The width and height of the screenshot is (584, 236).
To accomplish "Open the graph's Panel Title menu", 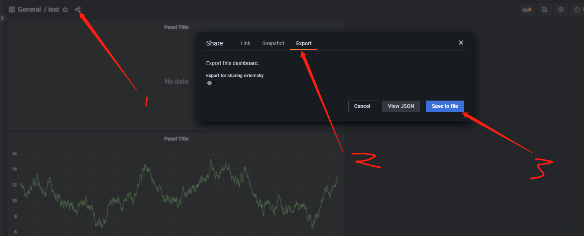I will [176, 139].
